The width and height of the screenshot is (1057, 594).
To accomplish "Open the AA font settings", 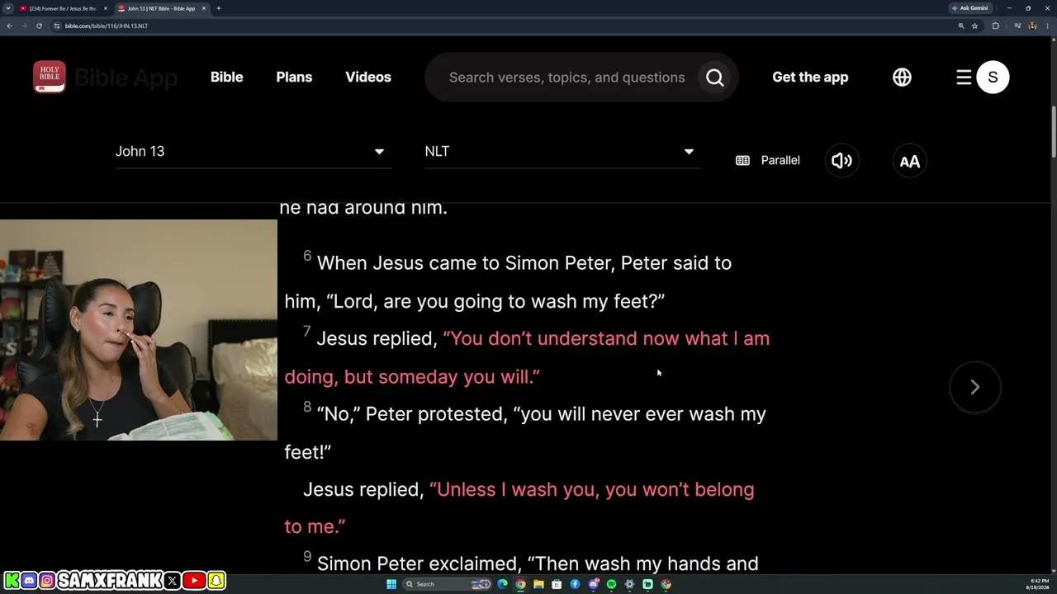I will pyautogui.click(x=909, y=160).
